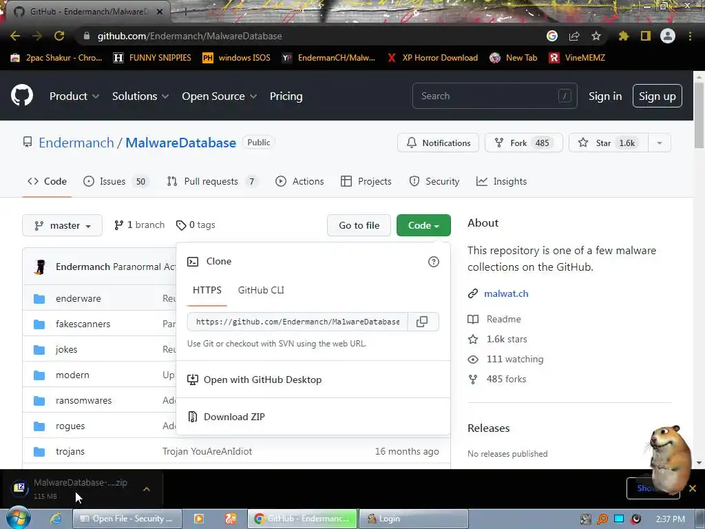
Task: Expand the Open Source menu
Action: point(220,96)
